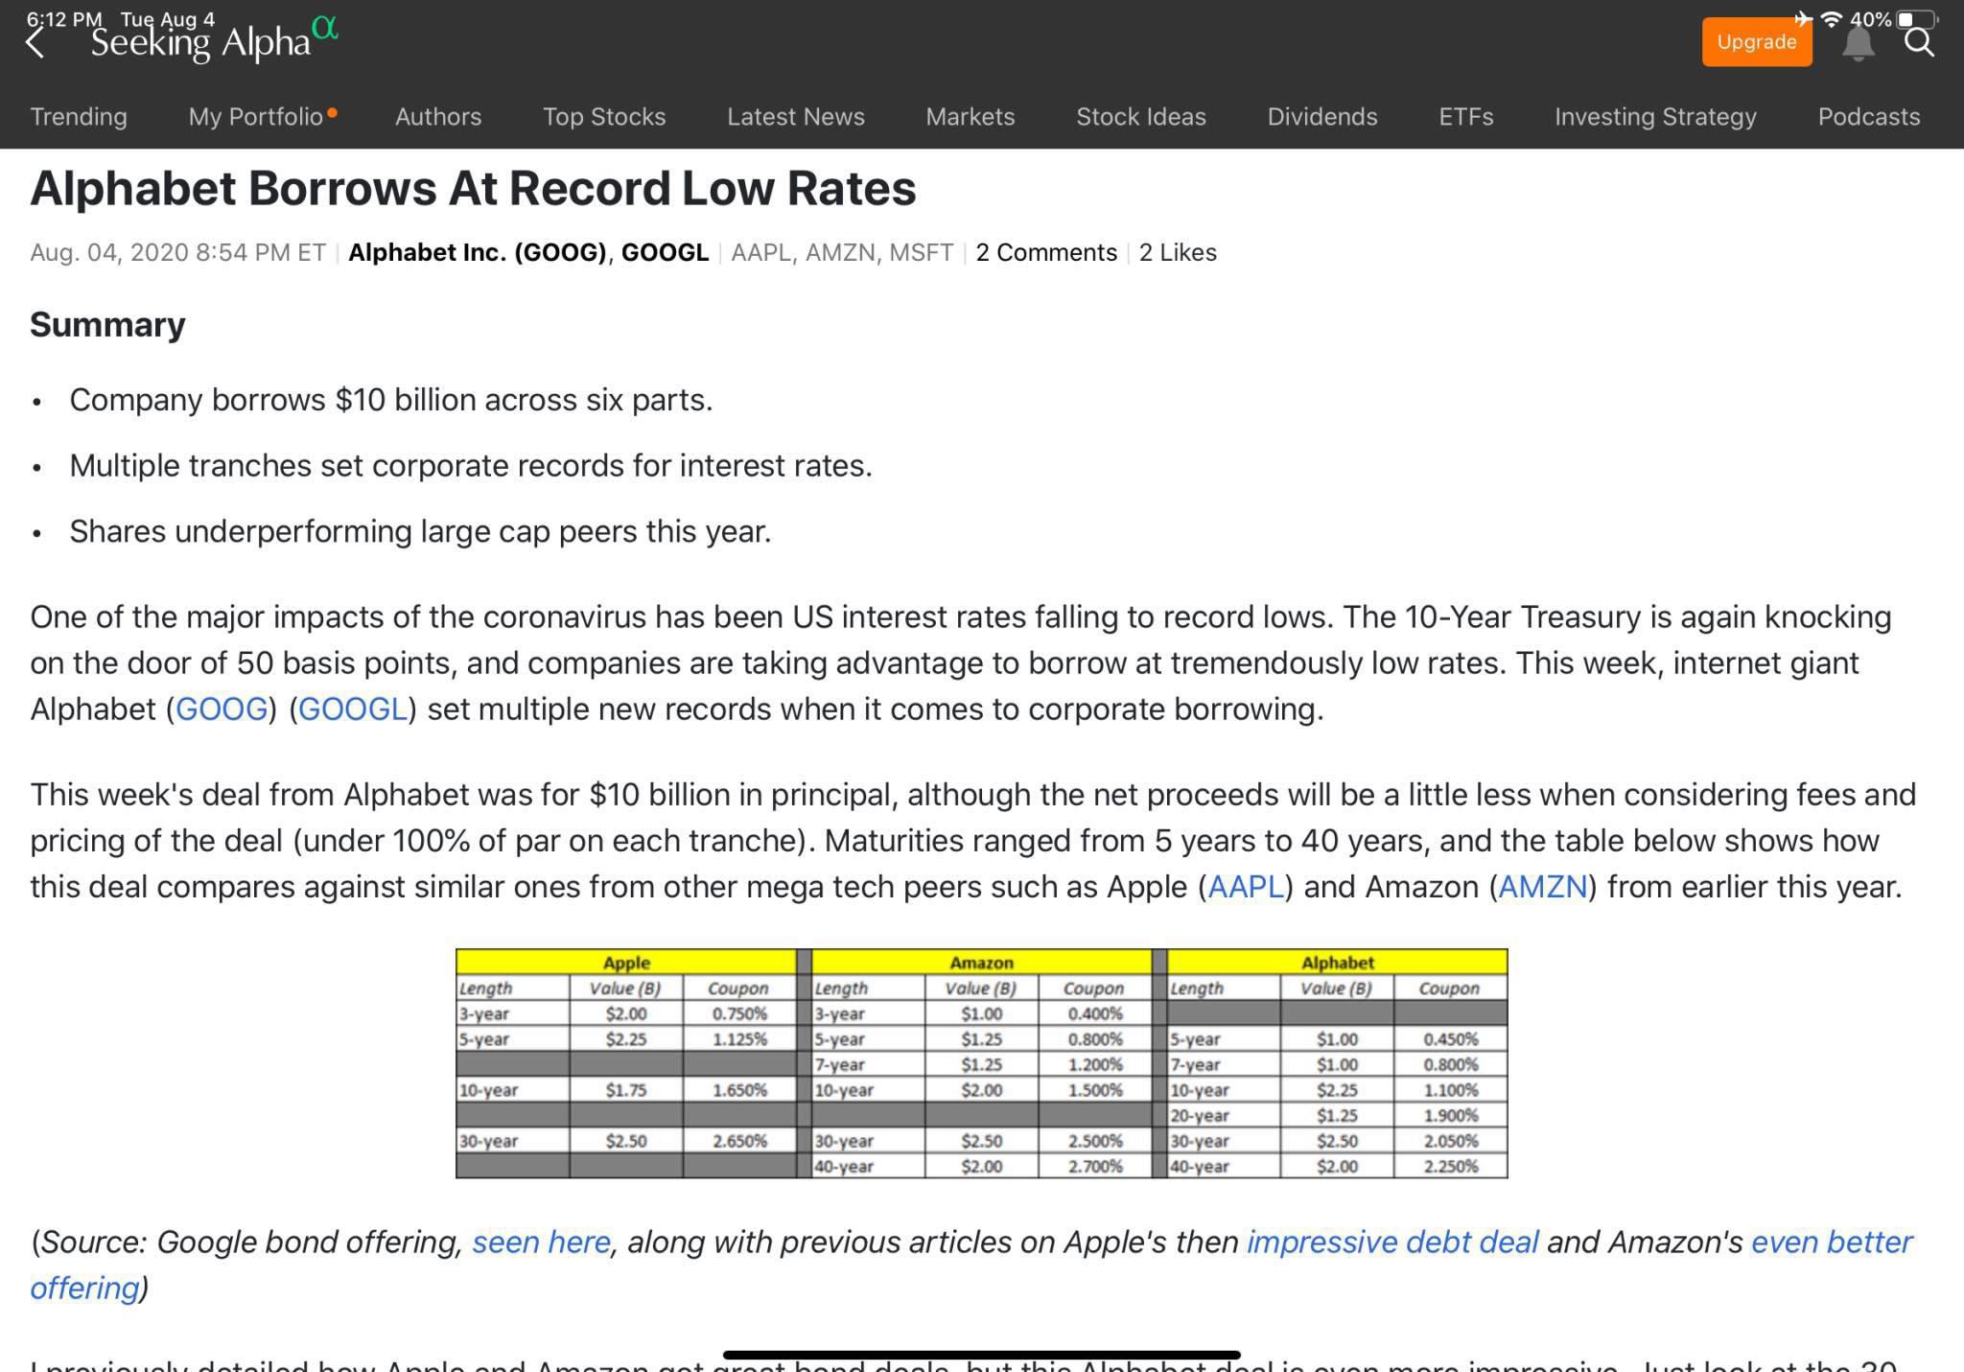Open the Podcasts tab
The image size is (1964, 1372).
pyautogui.click(x=1869, y=117)
